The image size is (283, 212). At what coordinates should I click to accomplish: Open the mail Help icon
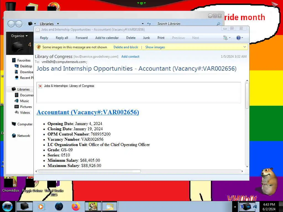click(x=238, y=38)
